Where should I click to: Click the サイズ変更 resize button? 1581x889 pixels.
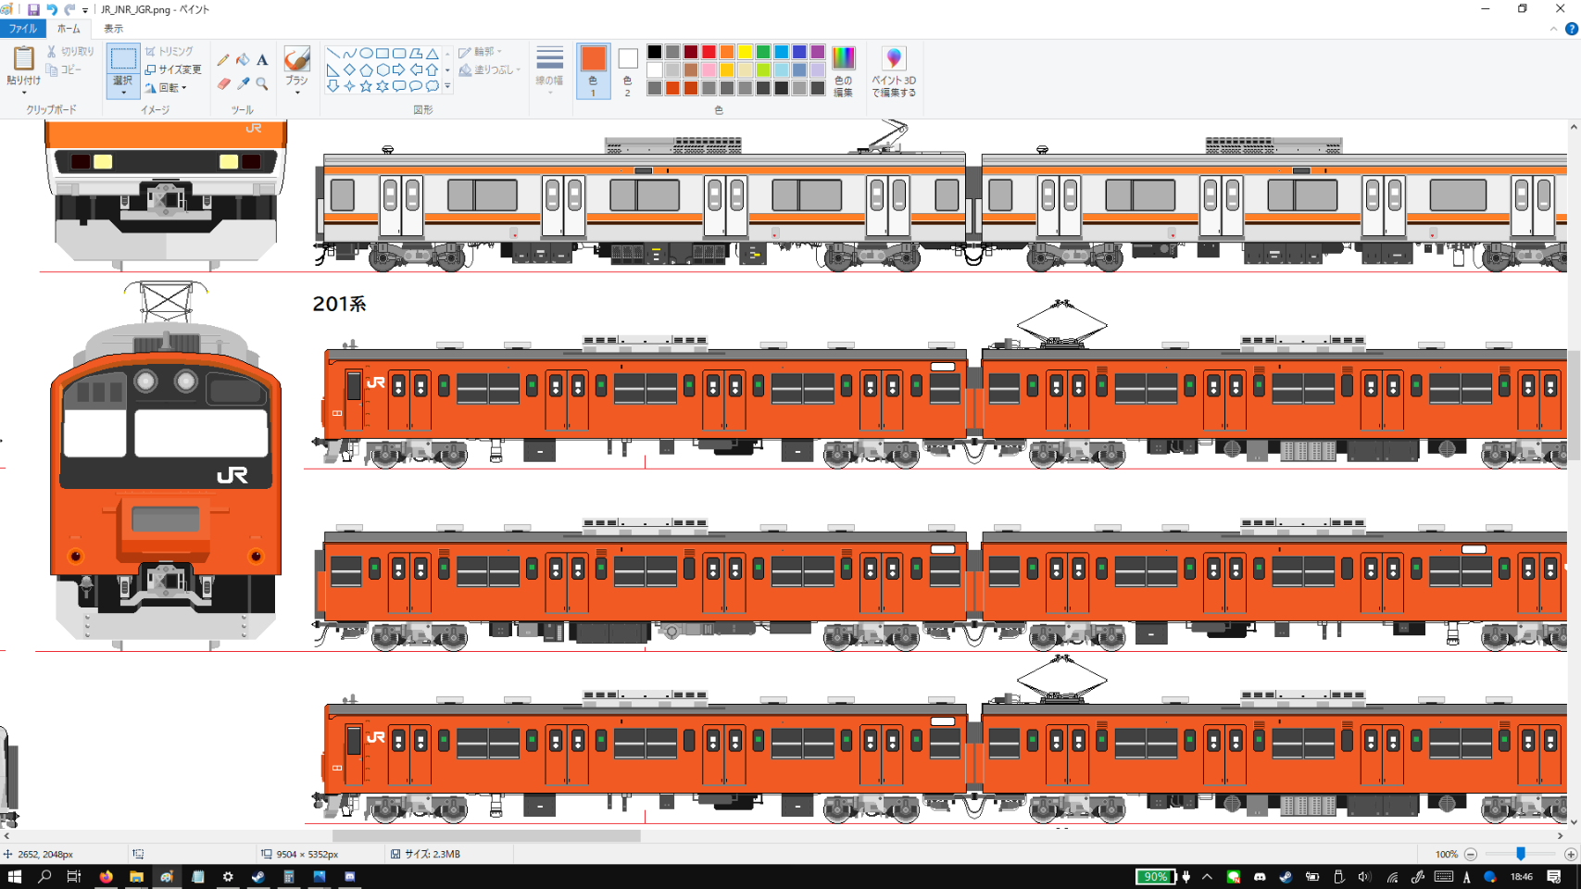coord(173,69)
